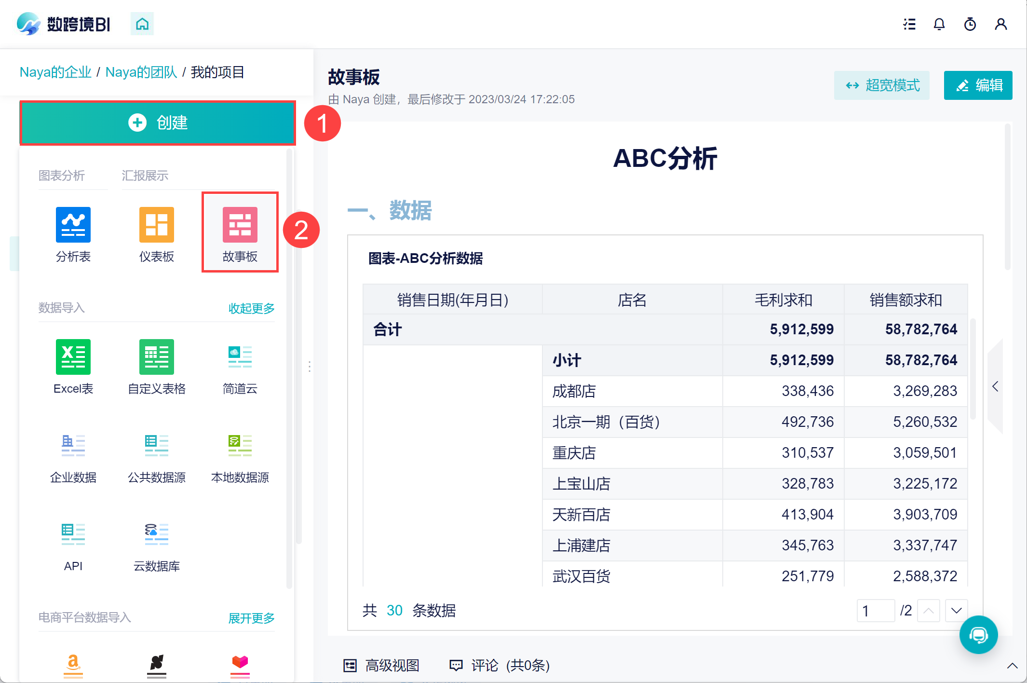Click the page number input field
The width and height of the screenshot is (1027, 683).
pos(875,611)
